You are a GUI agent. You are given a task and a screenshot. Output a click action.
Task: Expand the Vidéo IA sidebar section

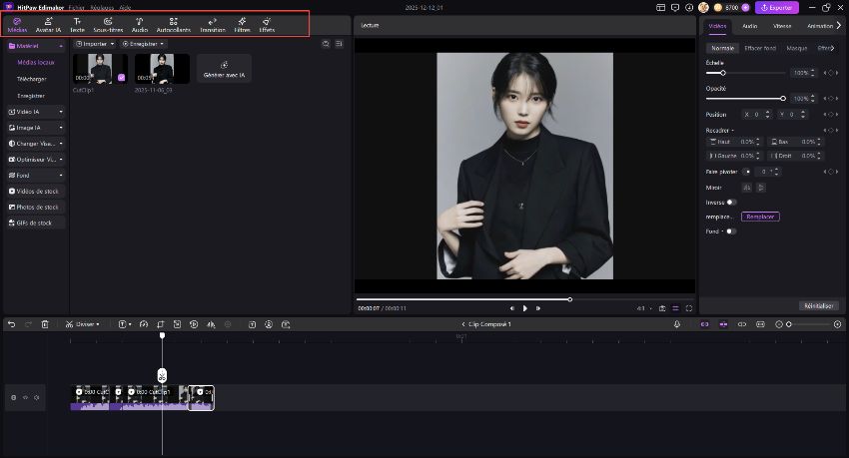point(36,112)
